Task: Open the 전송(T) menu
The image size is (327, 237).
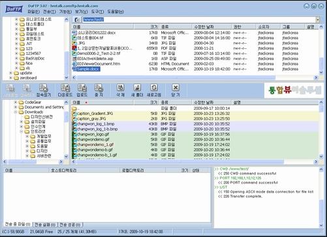Action: tap(50, 12)
